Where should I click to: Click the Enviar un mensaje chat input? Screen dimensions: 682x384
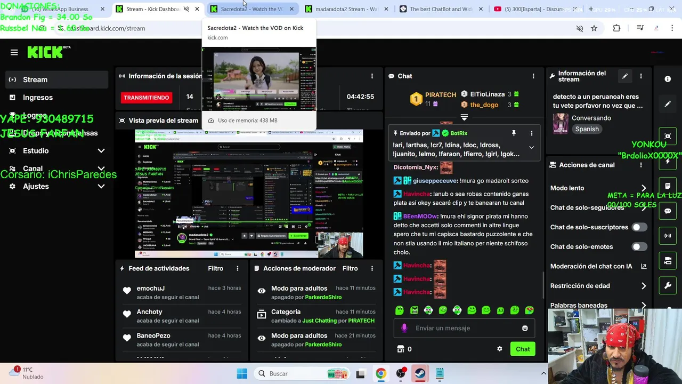464,328
